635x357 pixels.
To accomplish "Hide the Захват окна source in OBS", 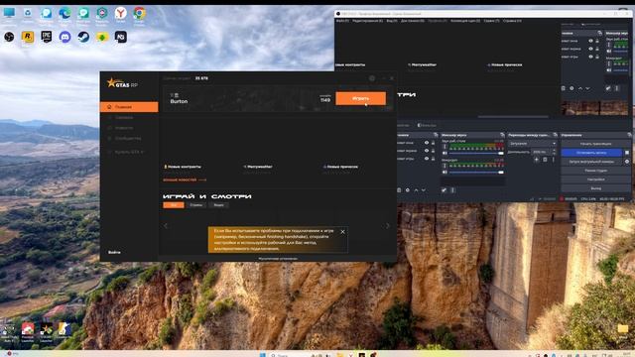I will click(x=427, y=143).
